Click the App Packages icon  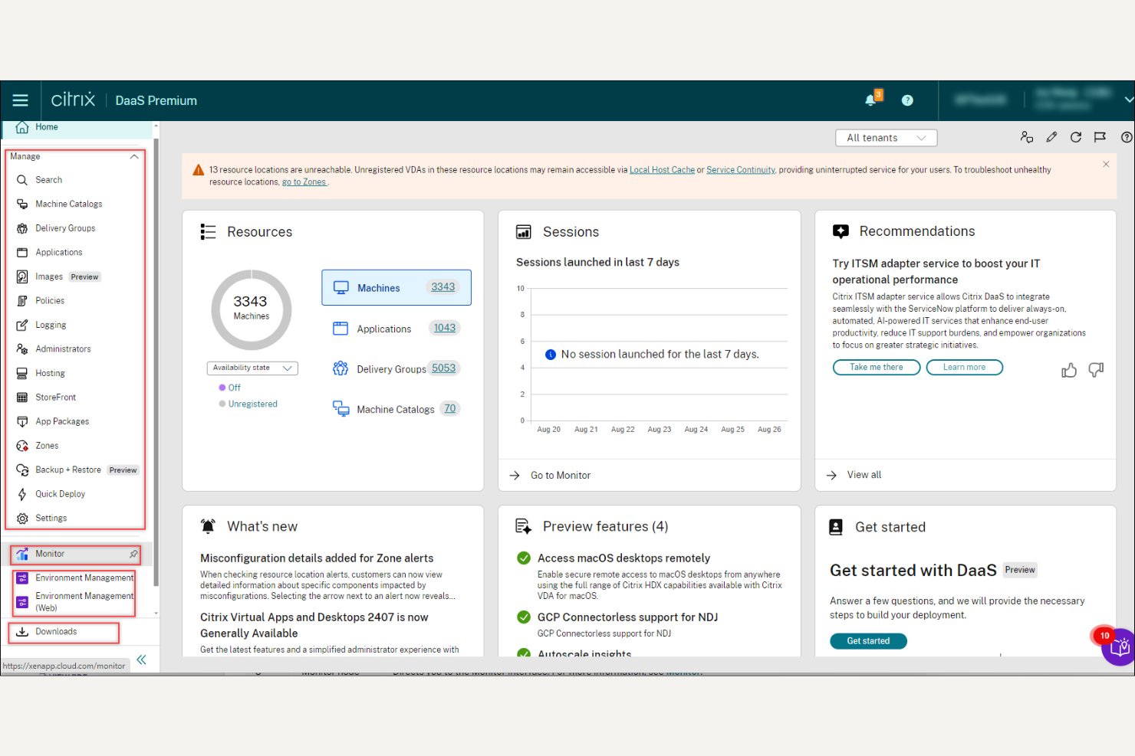22,422
